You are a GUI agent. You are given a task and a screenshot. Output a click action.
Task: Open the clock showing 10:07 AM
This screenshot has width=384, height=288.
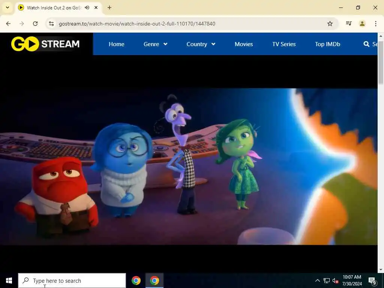pos(352,280)
